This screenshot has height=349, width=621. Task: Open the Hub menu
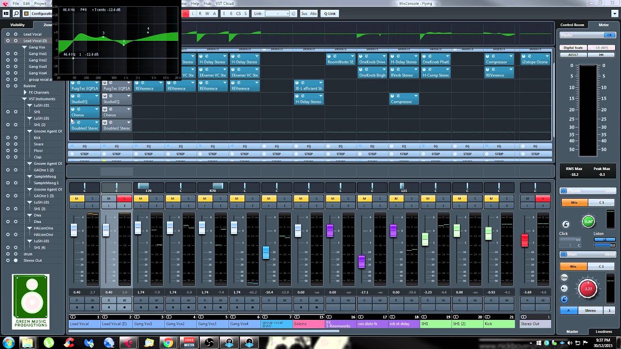pos(207,3)
